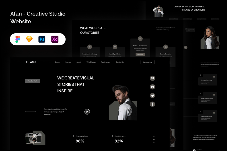
Task: Click the Figma logo icon
Action: click(x=18, y=39)
